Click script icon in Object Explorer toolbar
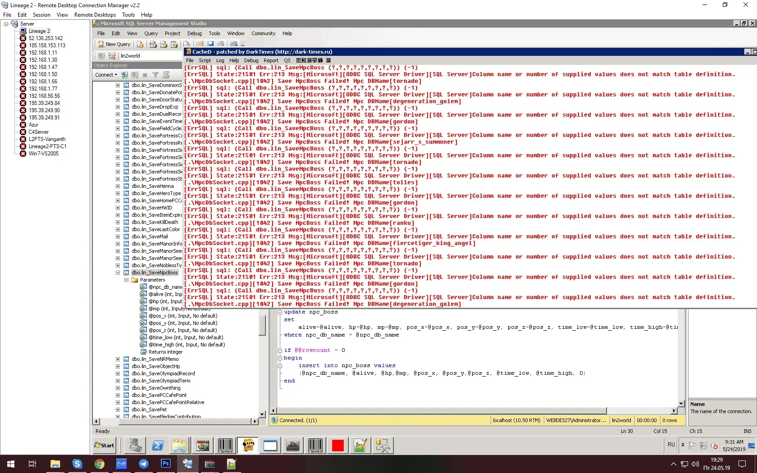757x473 pixels. (166, 75)
